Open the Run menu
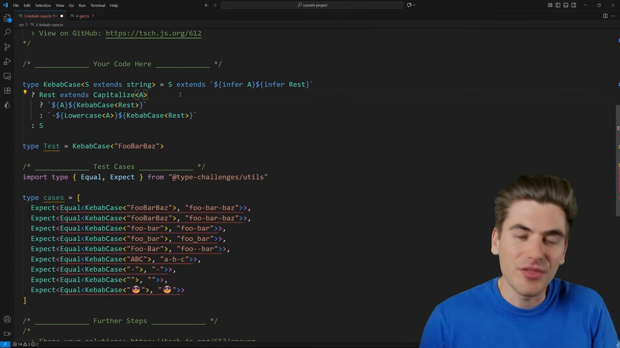 [x=82, y=5]
